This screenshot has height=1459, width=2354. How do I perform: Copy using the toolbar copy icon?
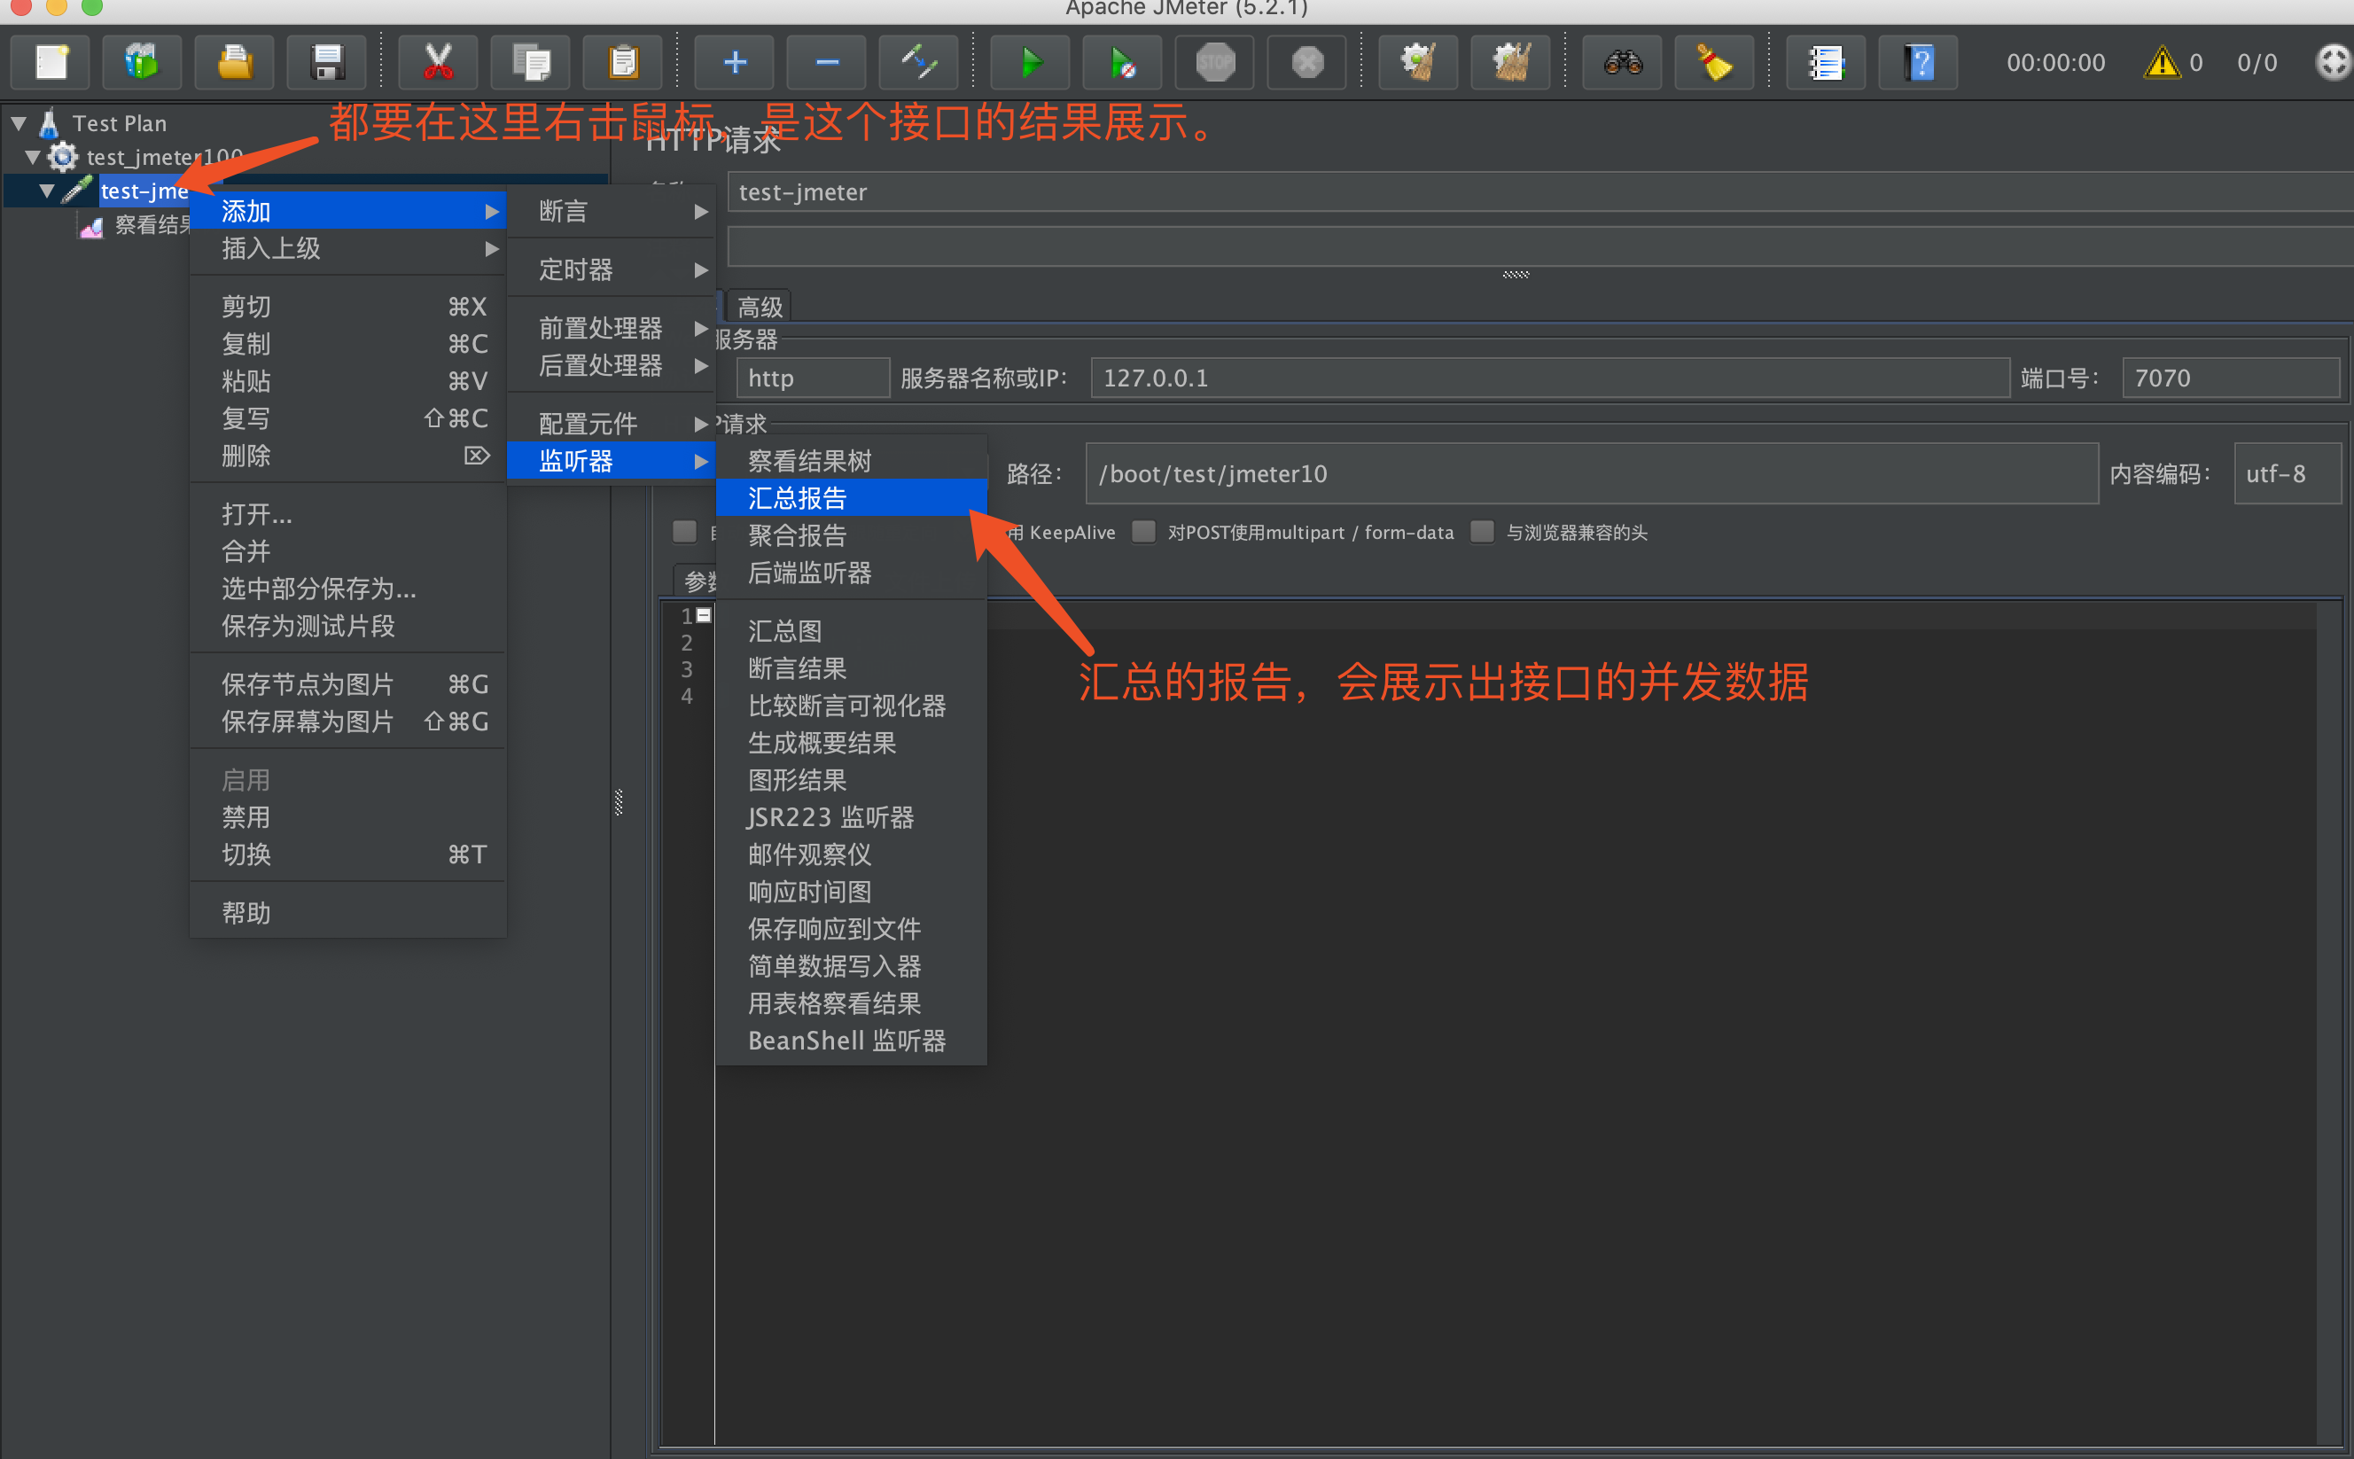click(531, 63)
